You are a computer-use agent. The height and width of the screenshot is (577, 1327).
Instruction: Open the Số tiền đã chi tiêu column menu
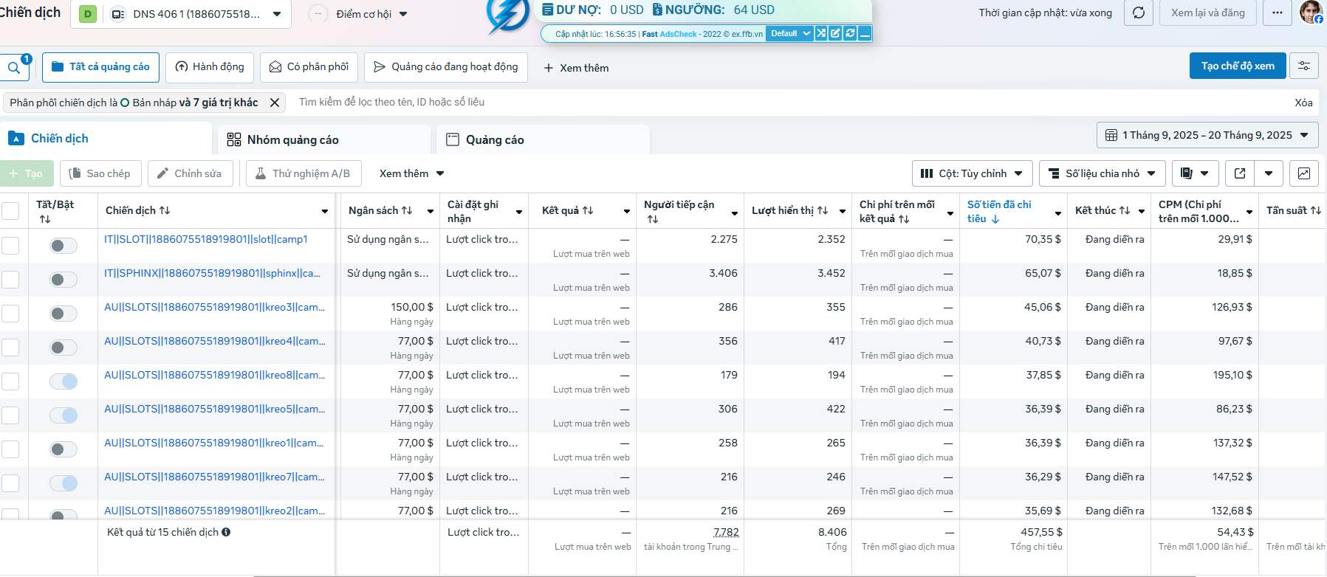point(1058,213)
